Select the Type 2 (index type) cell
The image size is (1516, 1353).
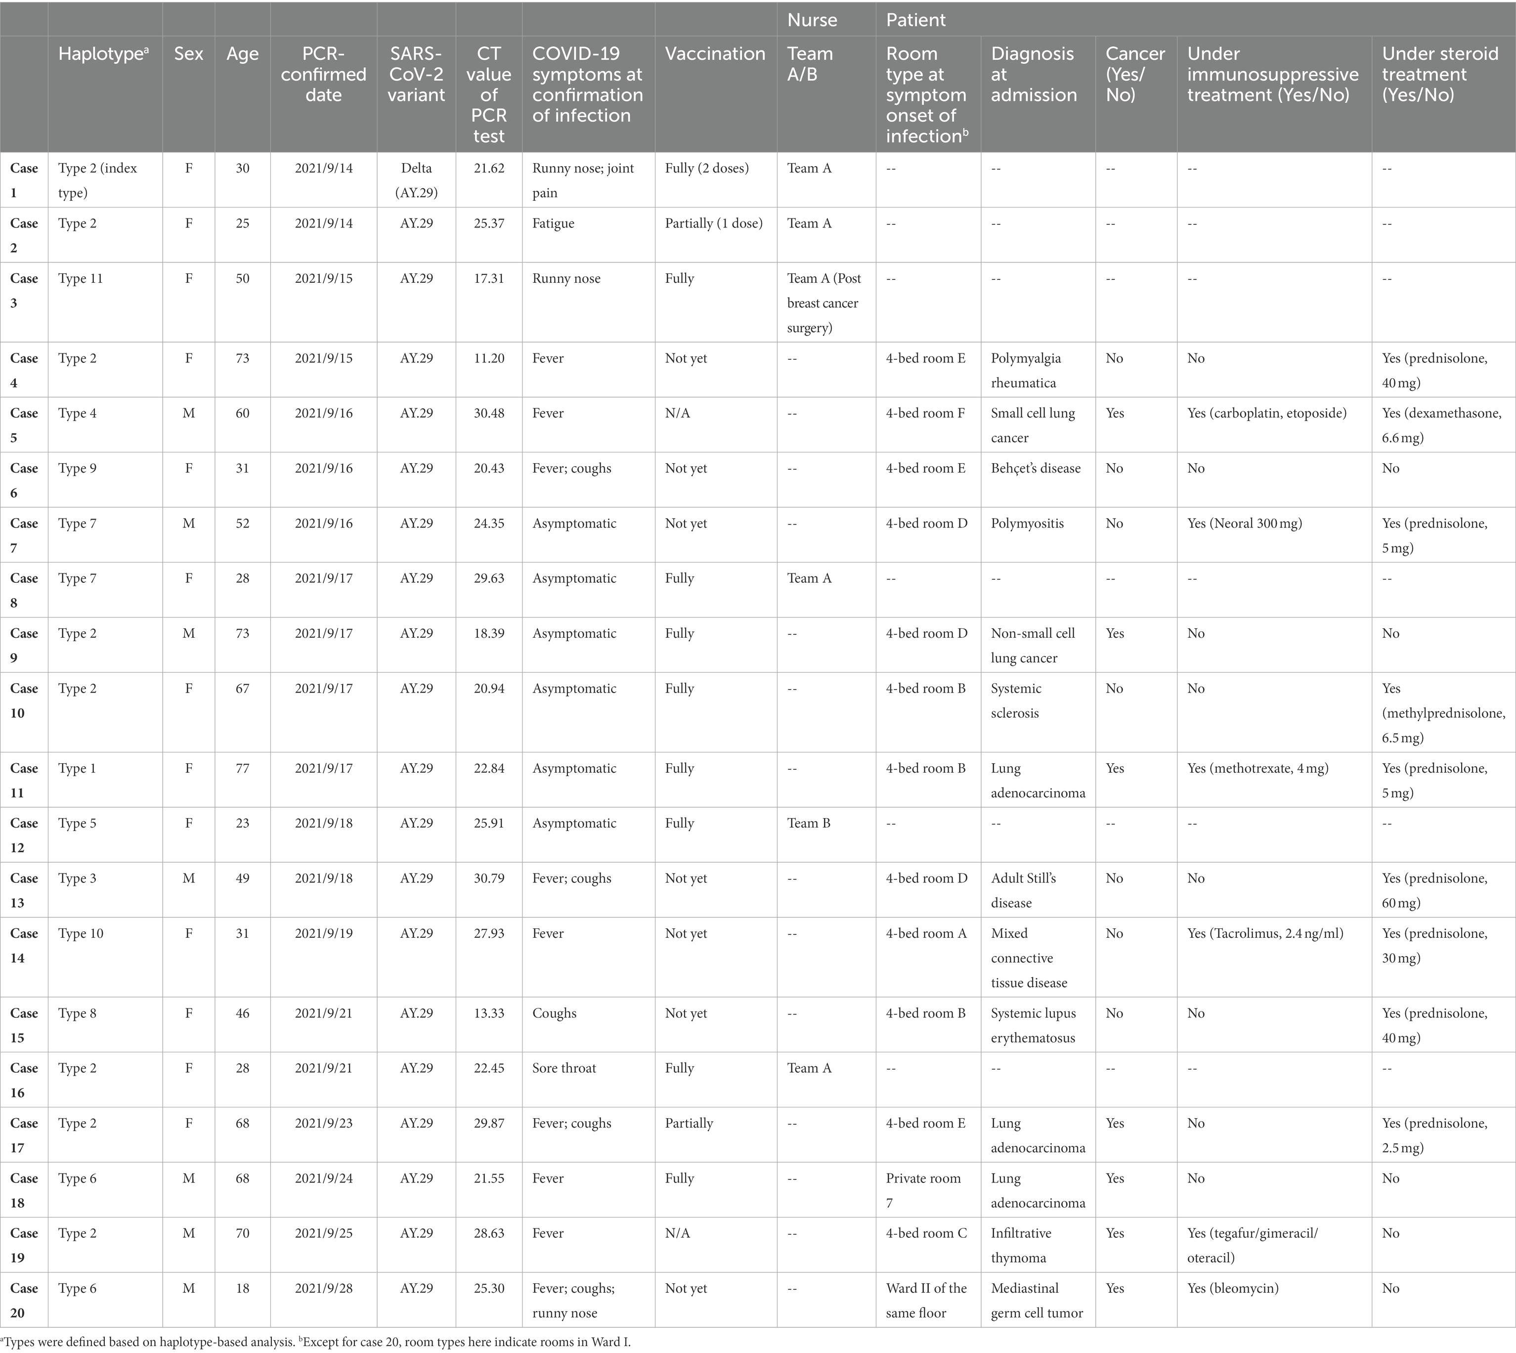97,180
